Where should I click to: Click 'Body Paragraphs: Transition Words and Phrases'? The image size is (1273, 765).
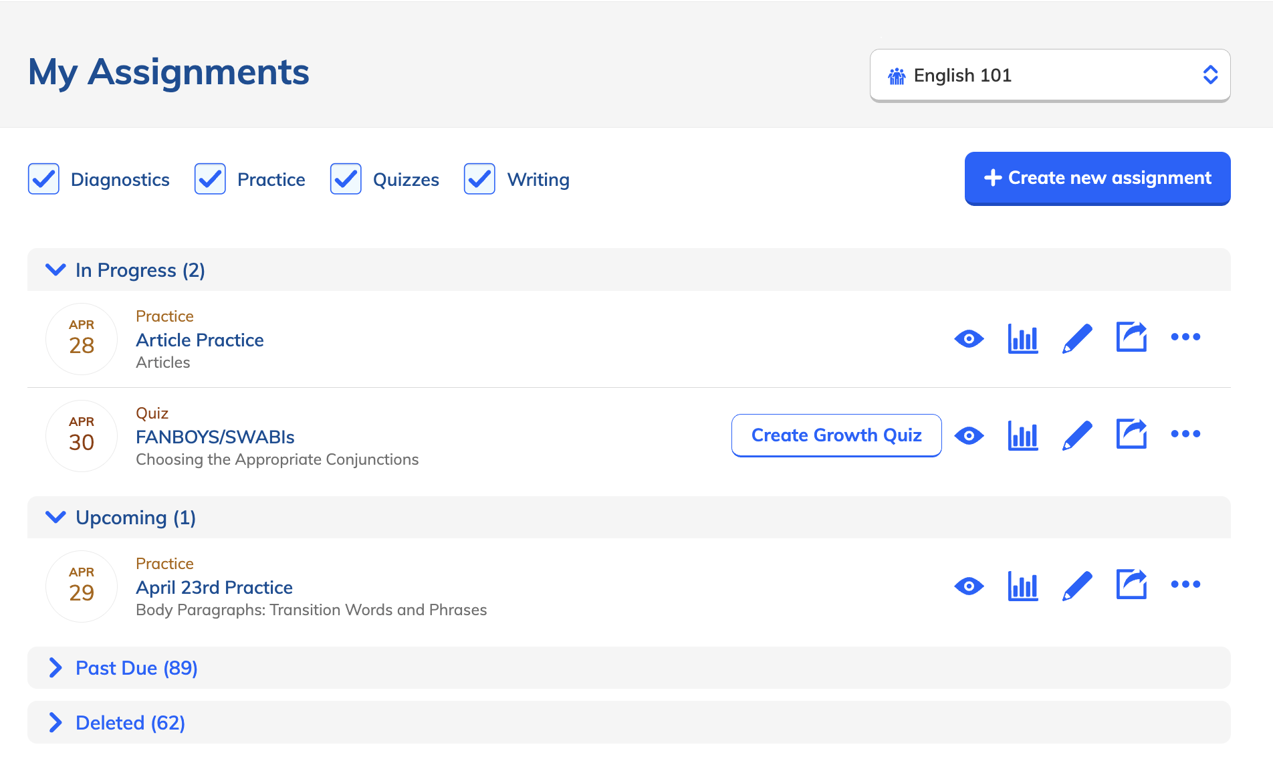pyautogui.click(x=312, y=610)
